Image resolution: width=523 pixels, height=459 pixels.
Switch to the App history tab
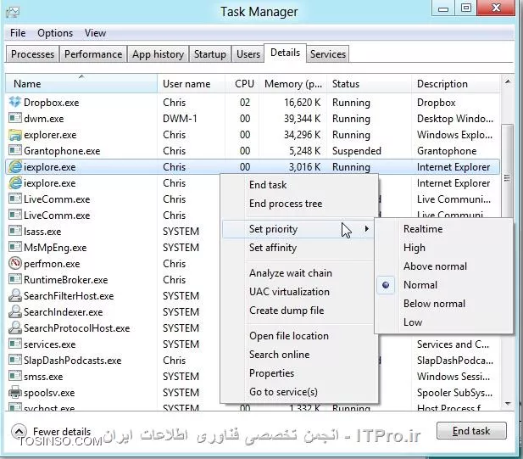tap(158, 53)
